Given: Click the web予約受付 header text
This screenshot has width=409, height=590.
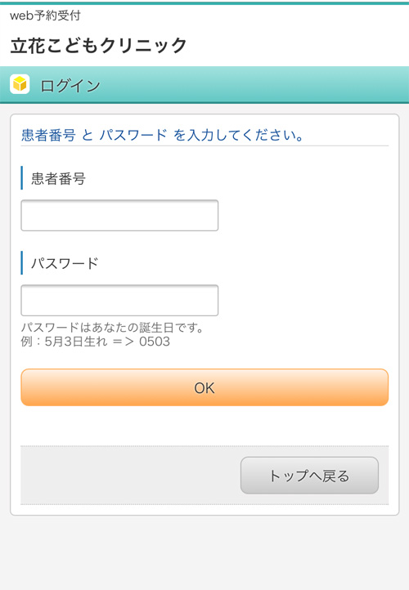Looking at the screenshot, I should point(45,16).
